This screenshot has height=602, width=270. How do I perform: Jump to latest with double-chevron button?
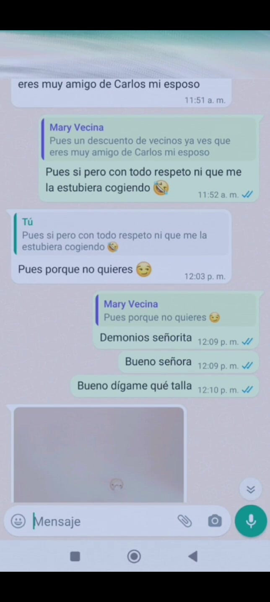(251, 489)
